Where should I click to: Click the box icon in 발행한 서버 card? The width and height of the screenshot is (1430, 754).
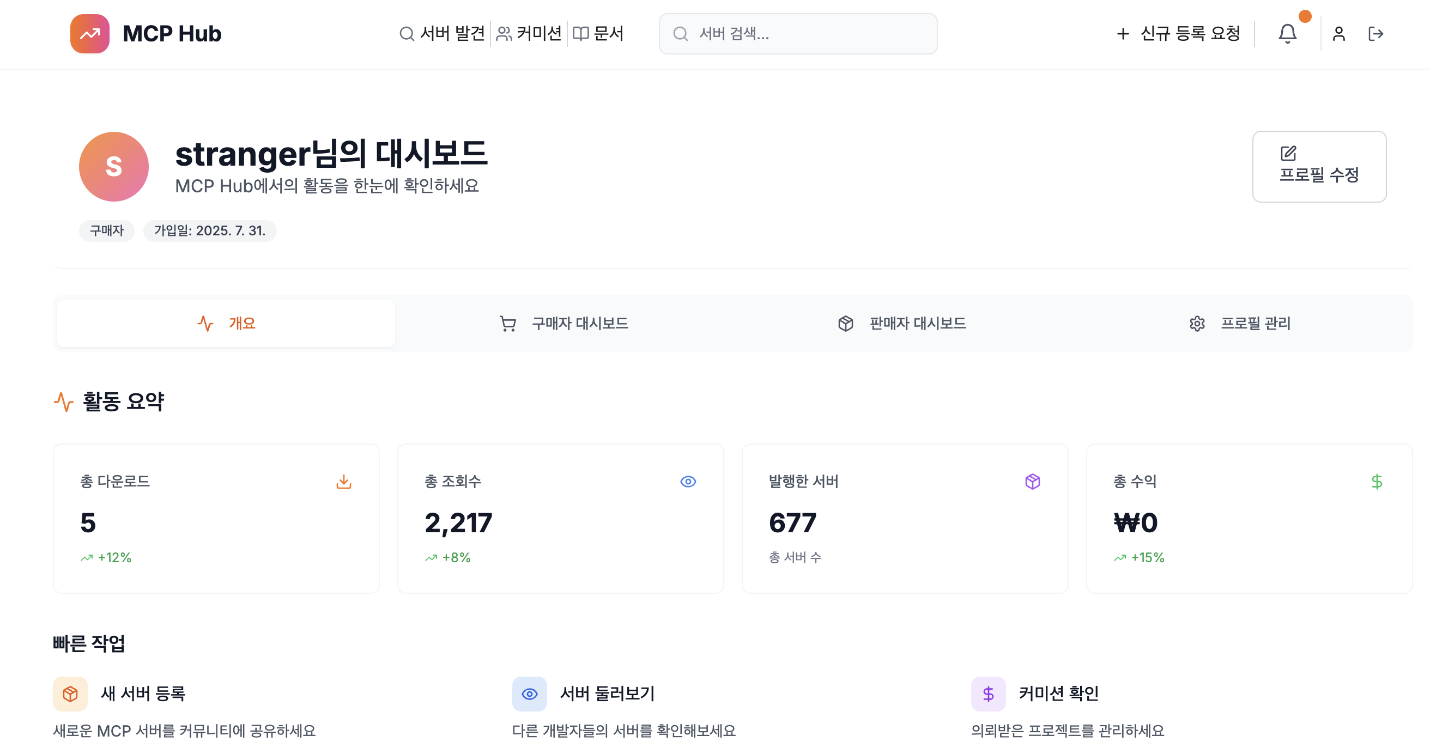[x=1032, y=481]
